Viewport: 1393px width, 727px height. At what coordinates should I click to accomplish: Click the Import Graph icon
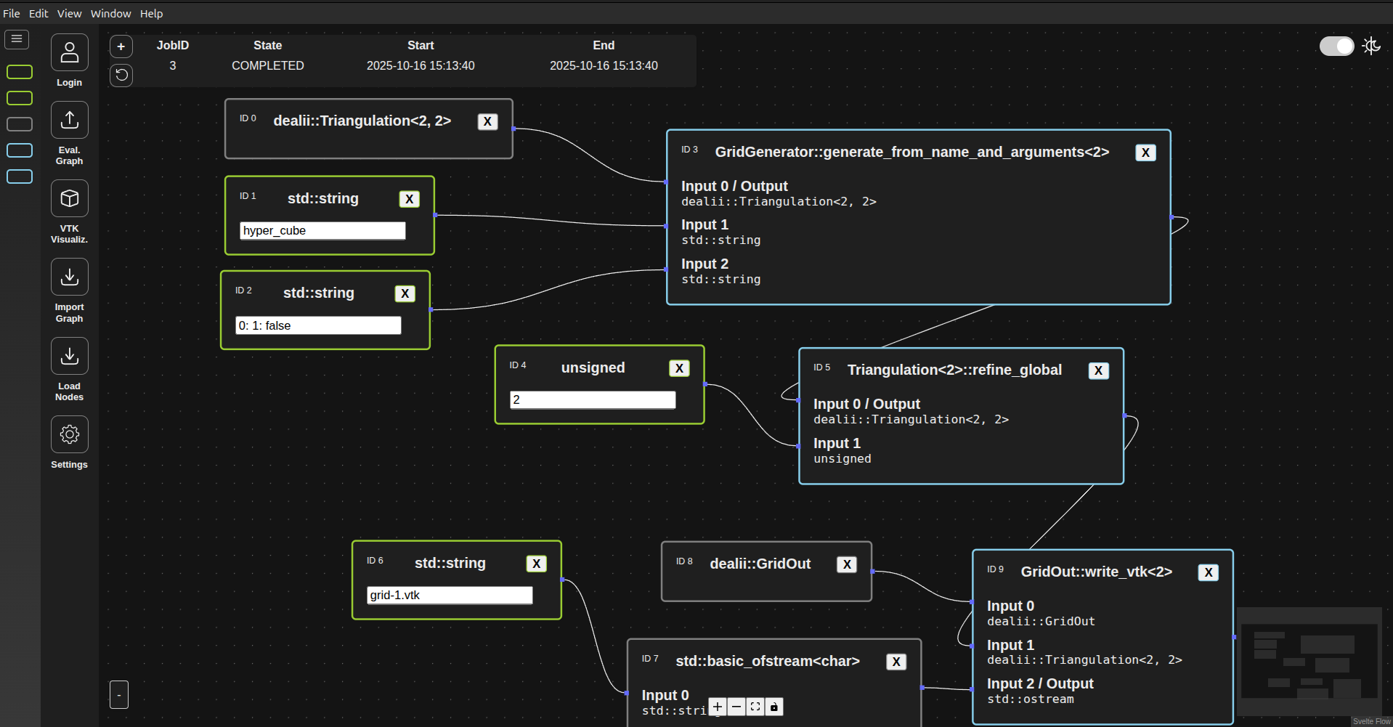69,276
